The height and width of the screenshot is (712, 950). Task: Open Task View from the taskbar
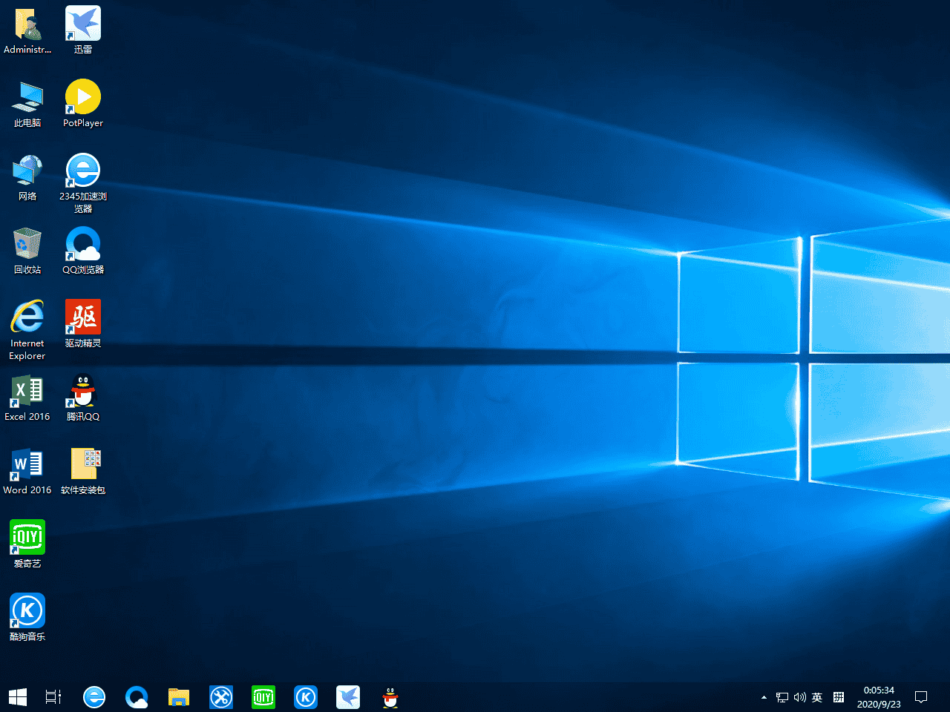[53, 697]
